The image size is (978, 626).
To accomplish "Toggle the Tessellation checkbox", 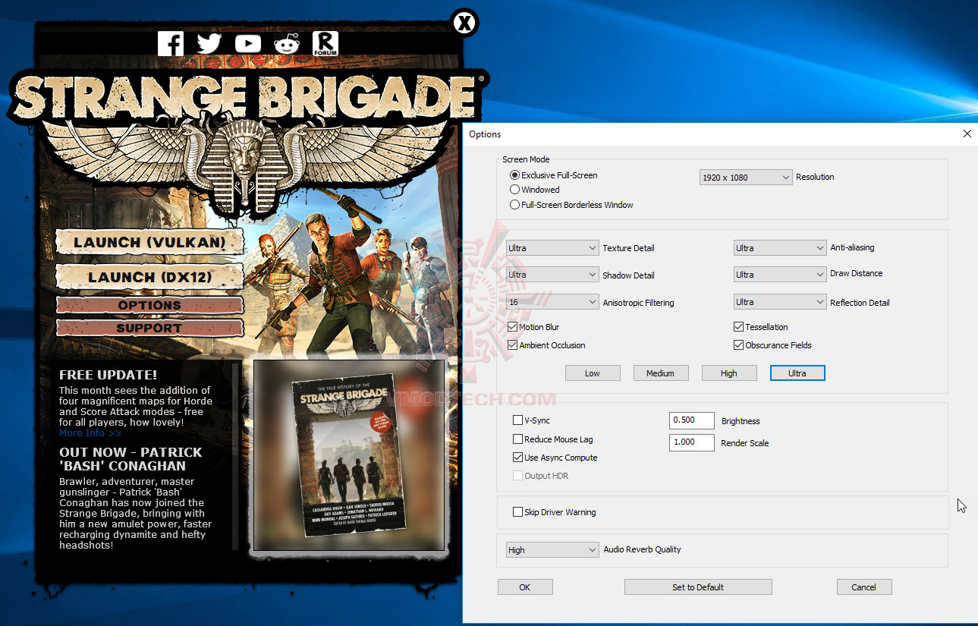I will (739, 327).
